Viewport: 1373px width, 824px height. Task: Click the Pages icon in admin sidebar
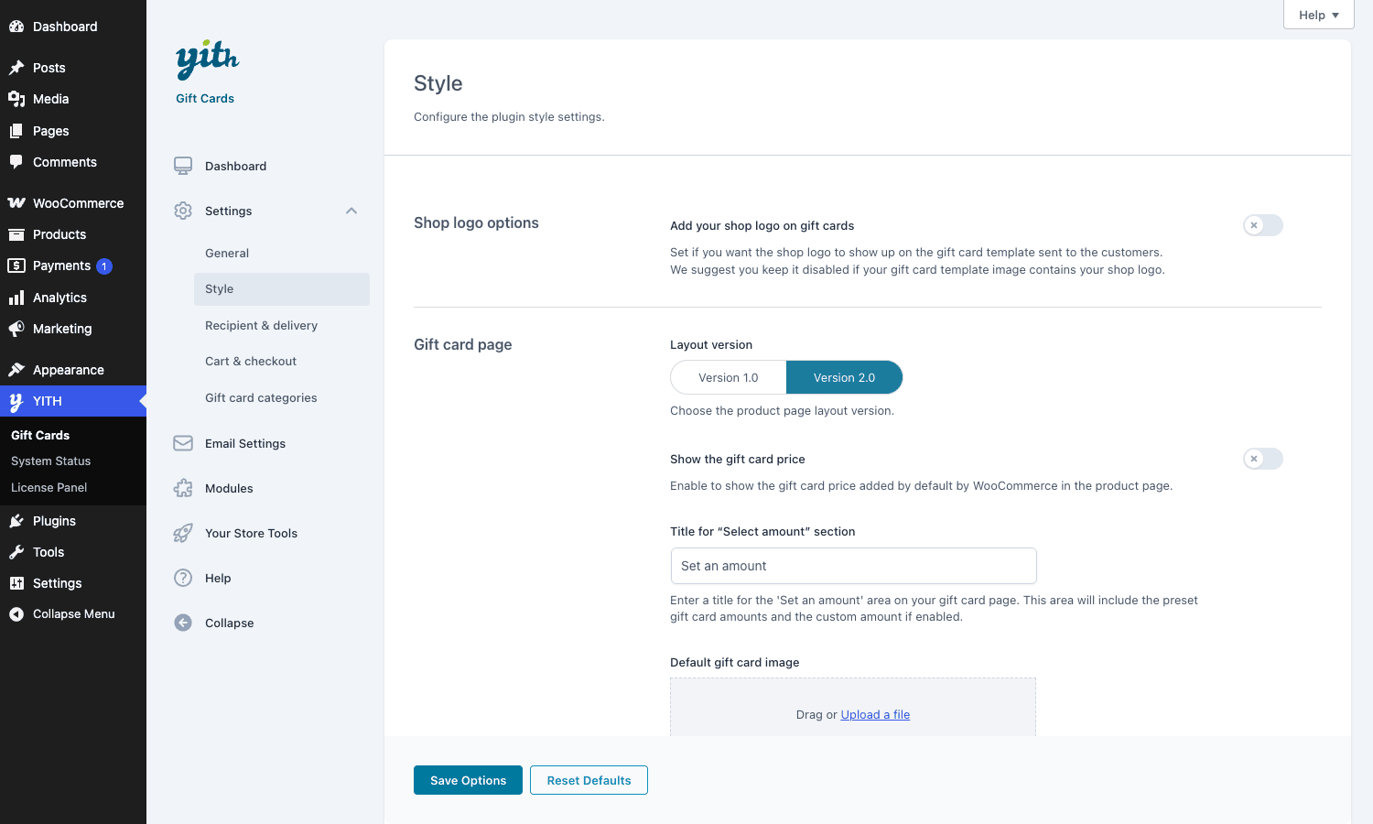(x=16, y=131)
